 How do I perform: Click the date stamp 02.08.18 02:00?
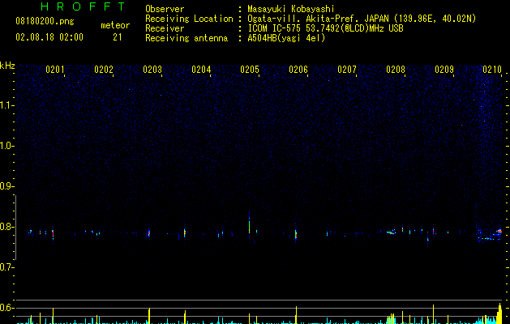[x=49, y=37]
